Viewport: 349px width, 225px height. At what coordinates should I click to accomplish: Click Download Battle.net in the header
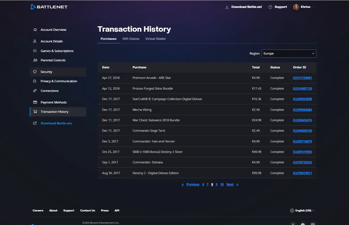247,7
